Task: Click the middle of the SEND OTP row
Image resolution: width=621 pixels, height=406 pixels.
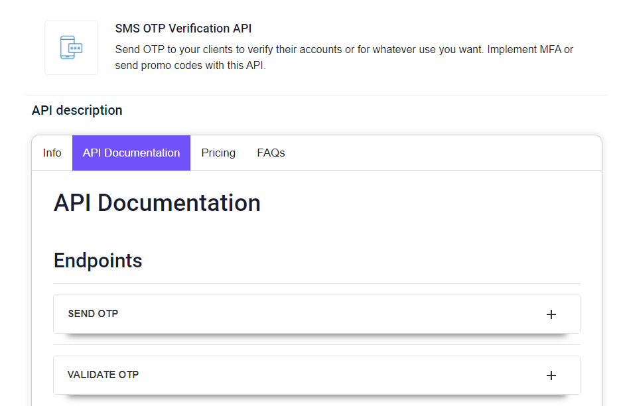Action: click(317, 314)
